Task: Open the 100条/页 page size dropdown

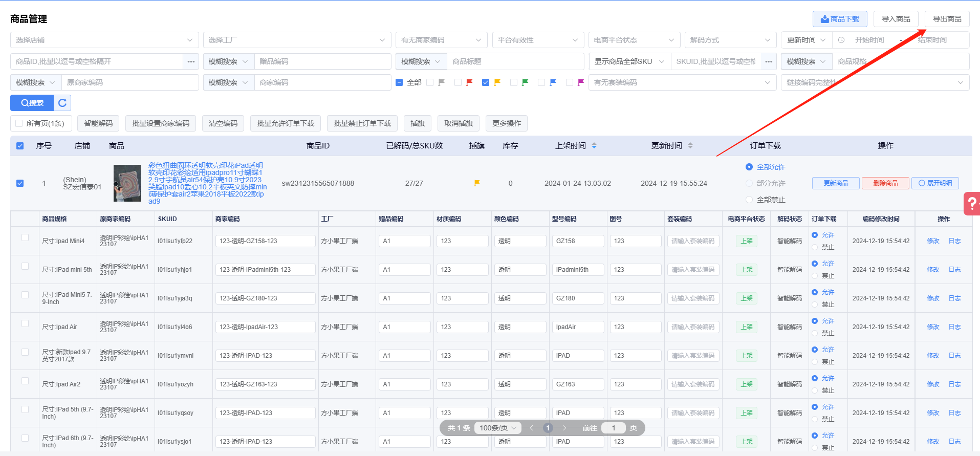Action: [x=498, y=428]
